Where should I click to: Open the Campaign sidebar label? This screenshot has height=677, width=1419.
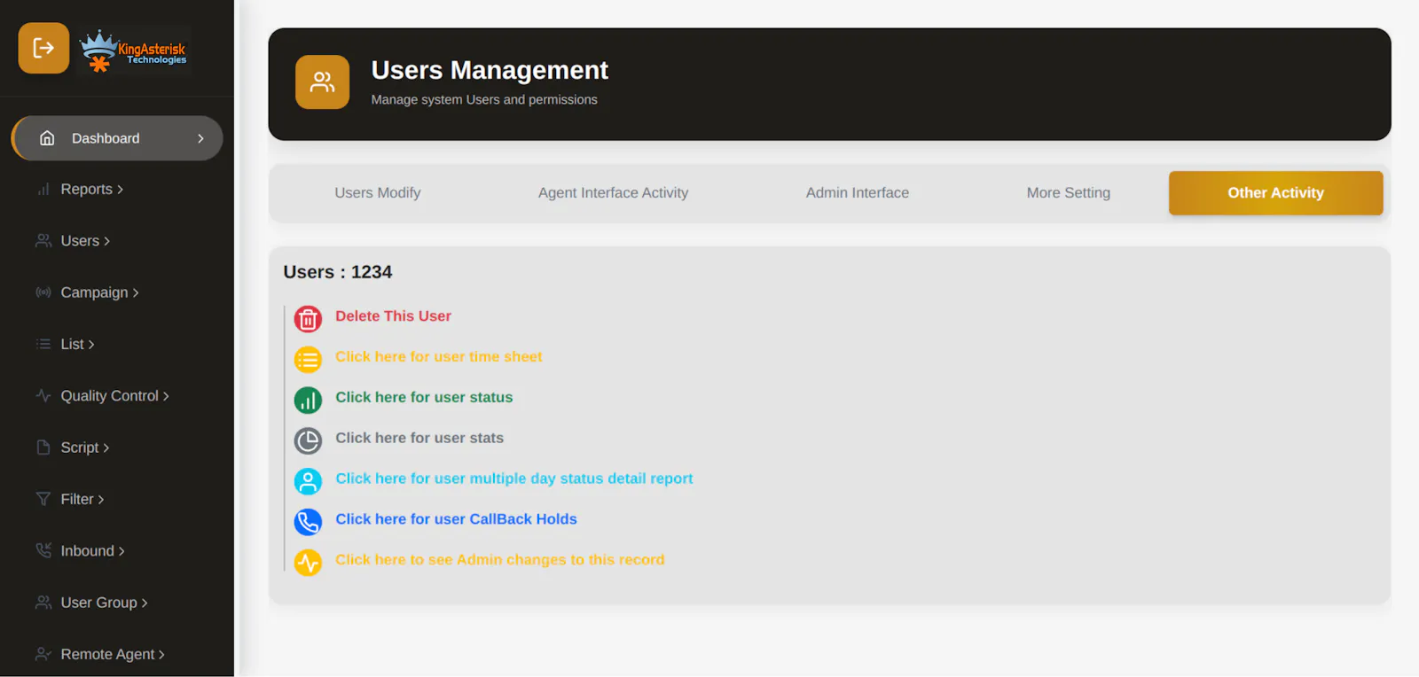pos(94,292)
